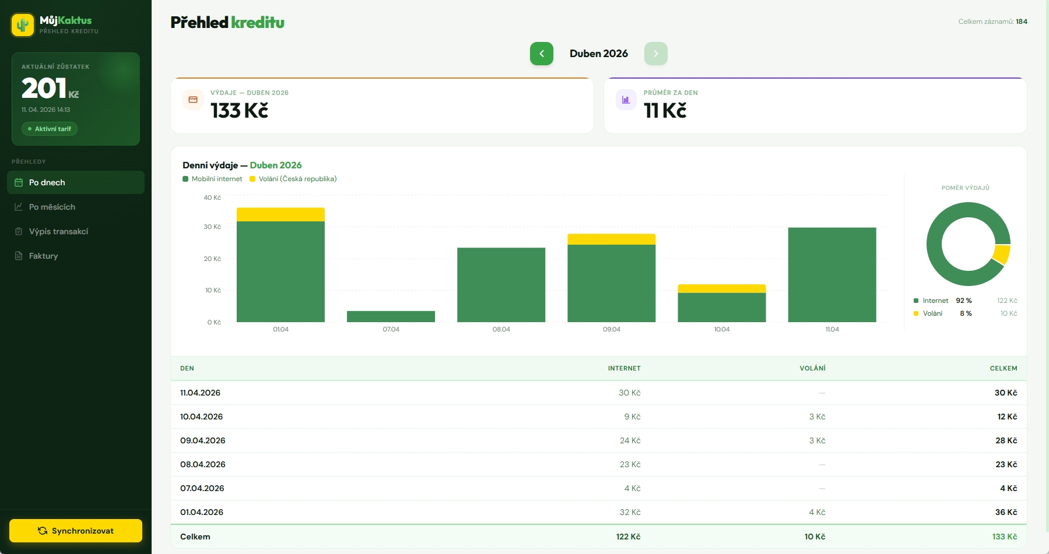This screenshot has width=1049, height=554.
Task: Click the sync arrows icon on Synchronizovat
Action: 43,531
